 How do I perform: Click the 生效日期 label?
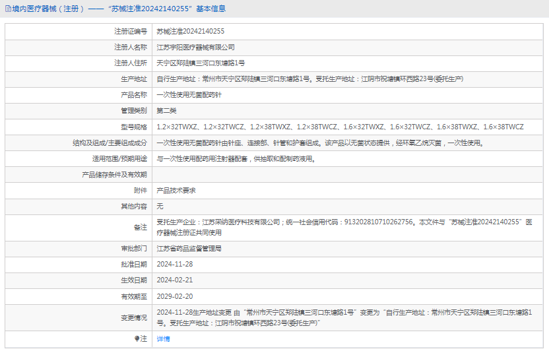click(x=134, y=280)
